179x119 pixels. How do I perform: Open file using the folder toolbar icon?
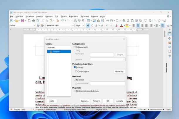(x=17, y=21)
